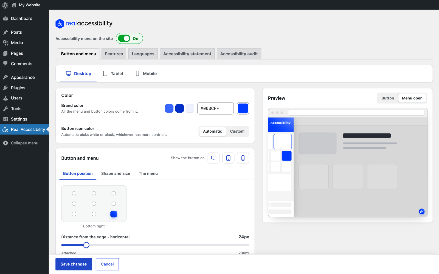Pick the pale lavender brand color swatch

click(190, 109)
